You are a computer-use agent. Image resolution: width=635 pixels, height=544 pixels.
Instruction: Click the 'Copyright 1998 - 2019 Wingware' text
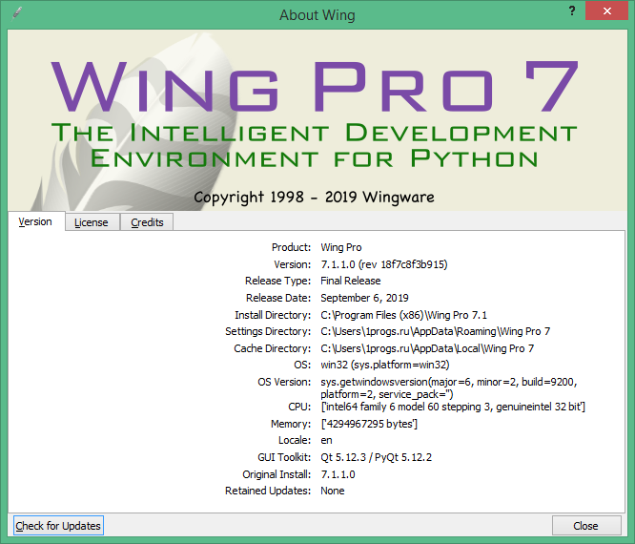tap(315, 198)
